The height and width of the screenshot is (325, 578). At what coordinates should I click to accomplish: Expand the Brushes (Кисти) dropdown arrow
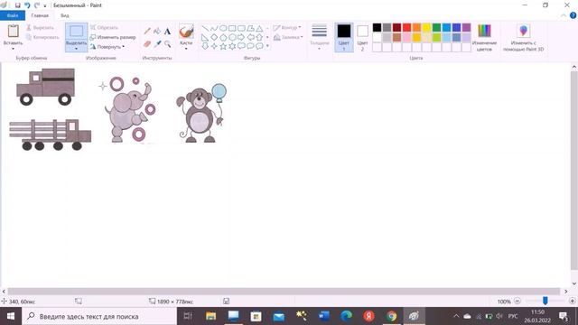pos(186,49)
